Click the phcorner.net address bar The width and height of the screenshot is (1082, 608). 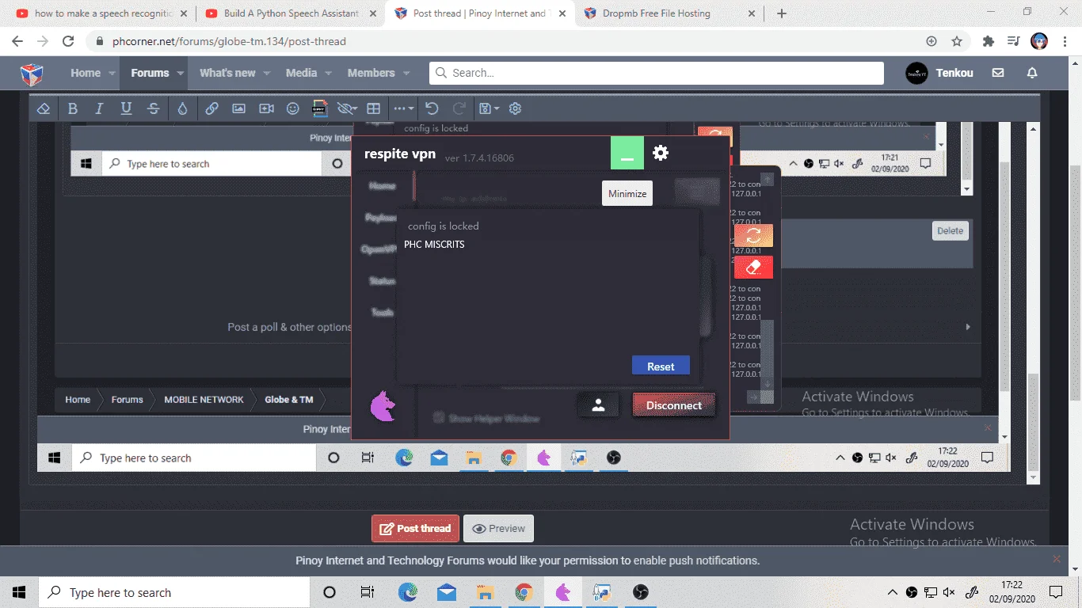point(507,41)
